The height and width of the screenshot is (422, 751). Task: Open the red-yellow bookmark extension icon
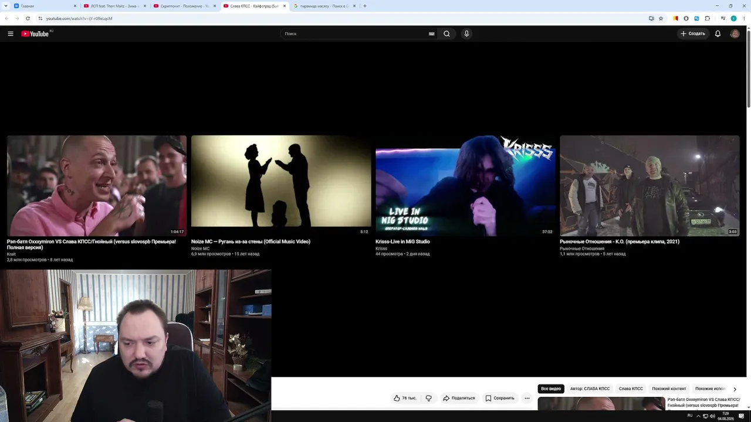676,18
